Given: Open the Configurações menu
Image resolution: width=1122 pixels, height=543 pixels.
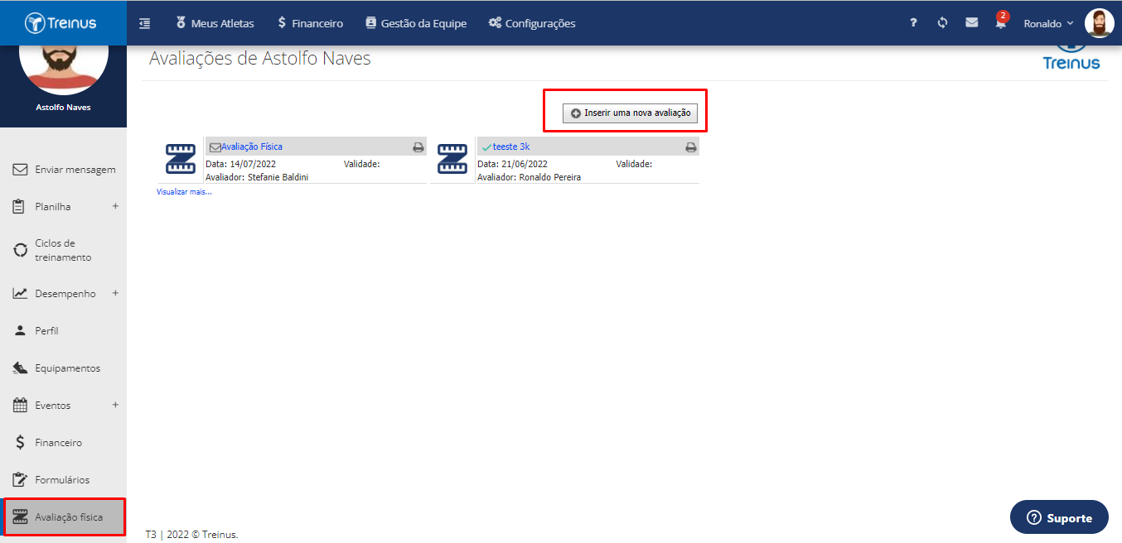Looking at the screenshot, I should pos(532,23).
